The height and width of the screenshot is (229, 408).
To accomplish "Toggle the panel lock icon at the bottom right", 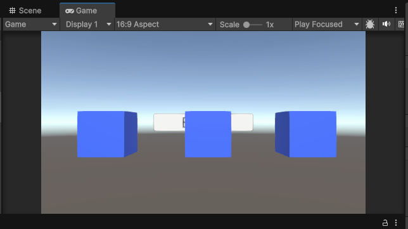I will click(x=385, y=223).
